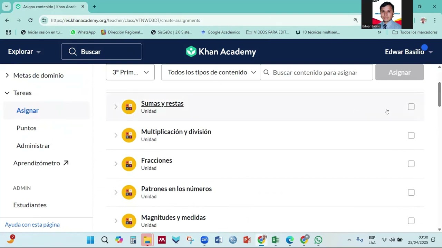Viewport: 442px width, 248px height.
Task: Open the taskbar volume control
Action: (x=392, y=240)
